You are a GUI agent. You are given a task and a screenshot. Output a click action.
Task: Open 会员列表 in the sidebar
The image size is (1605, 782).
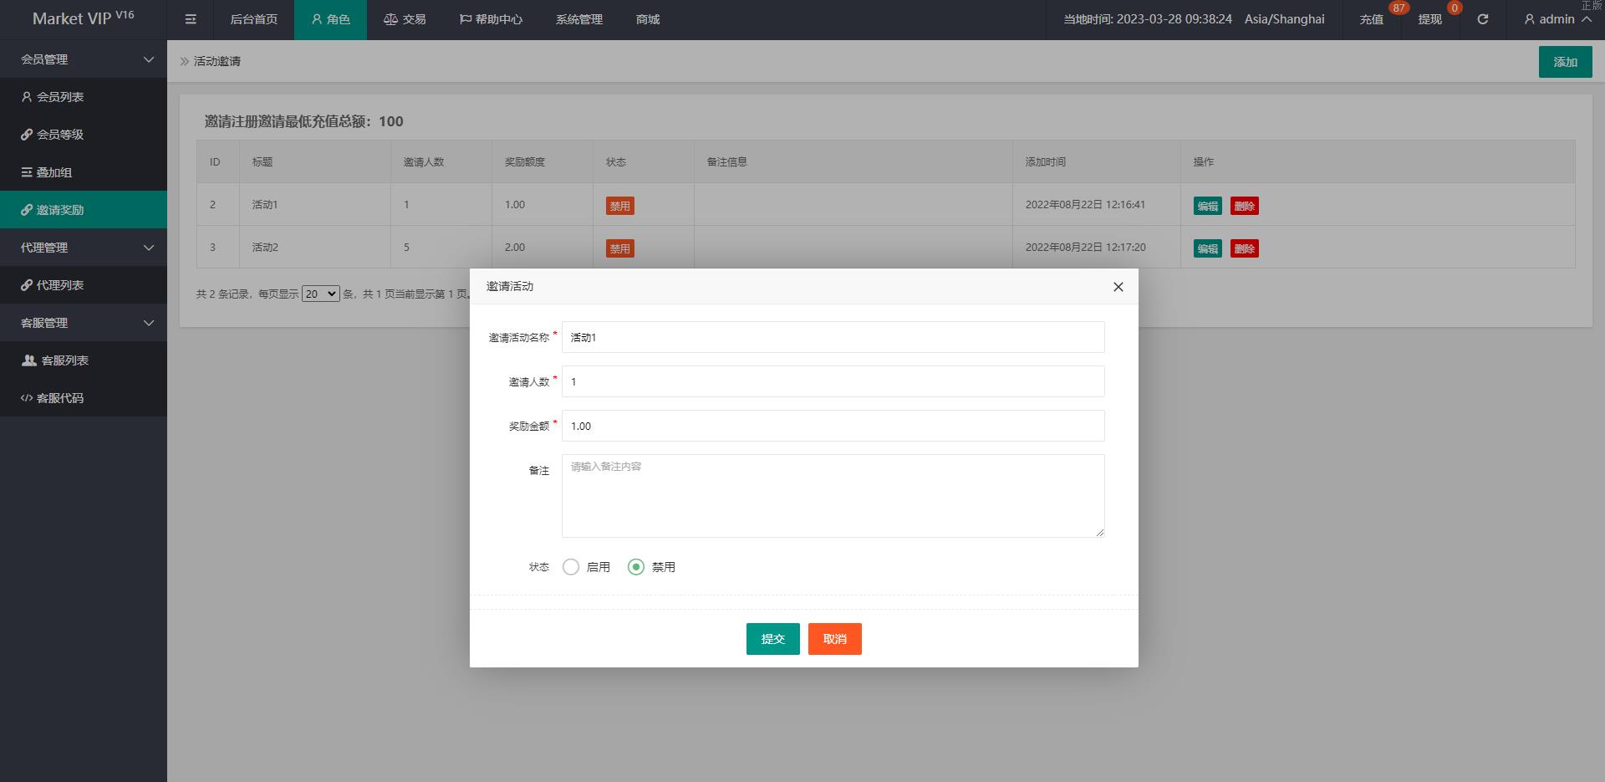click(60, 97)
